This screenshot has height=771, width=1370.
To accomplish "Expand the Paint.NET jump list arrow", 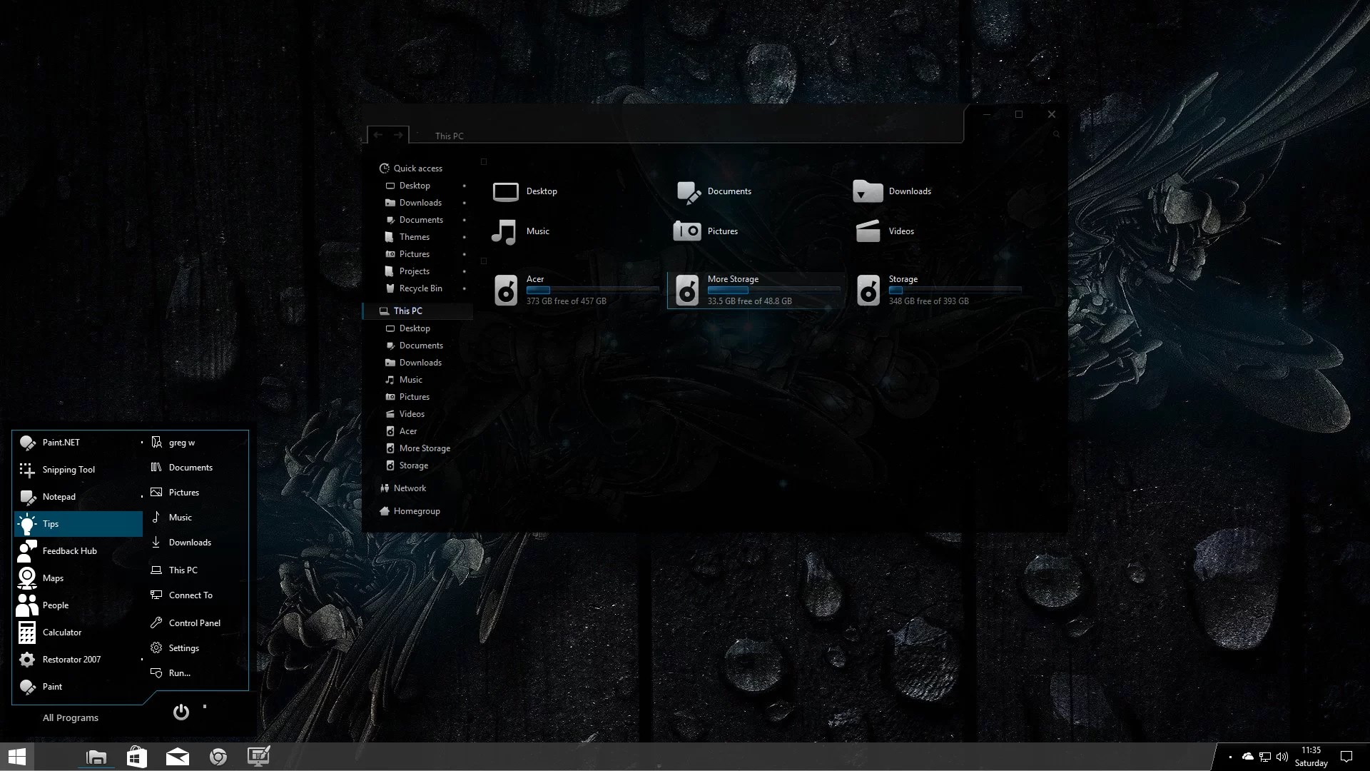I will [x=142, y=443].
